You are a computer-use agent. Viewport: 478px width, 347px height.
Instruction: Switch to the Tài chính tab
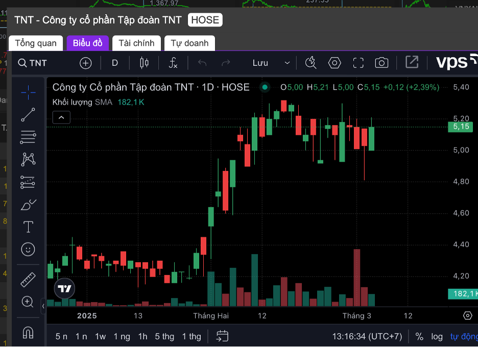(136, 43)
